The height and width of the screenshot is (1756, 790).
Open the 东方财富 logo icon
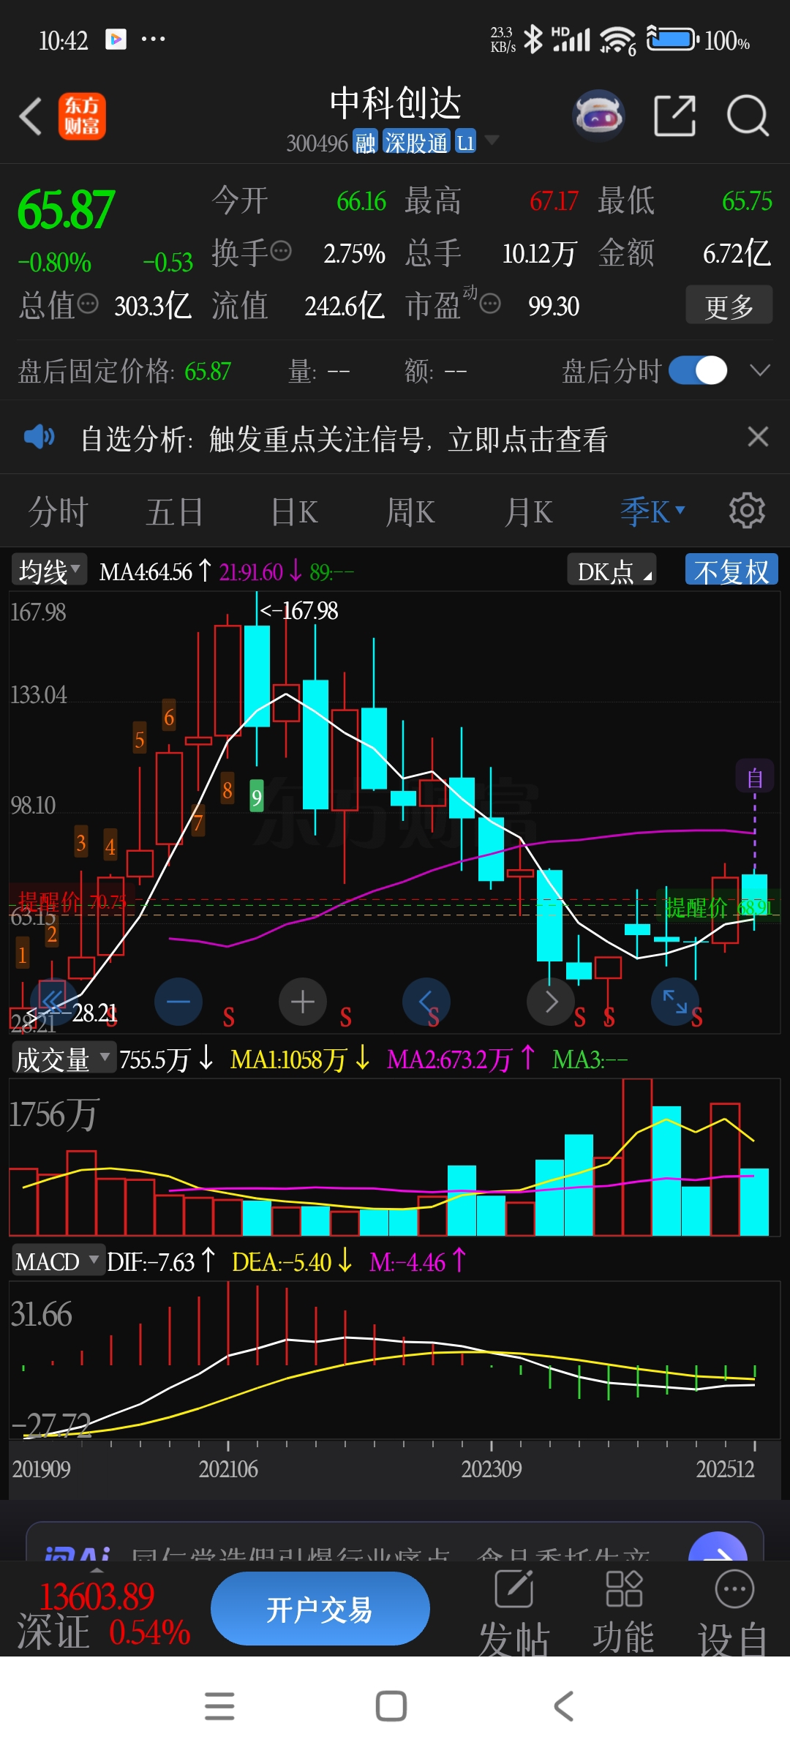(x=82, y=116)
